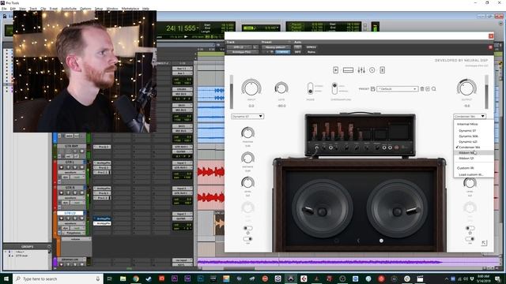
Task: Open the Windows Start menu
Action: (6, 278)
